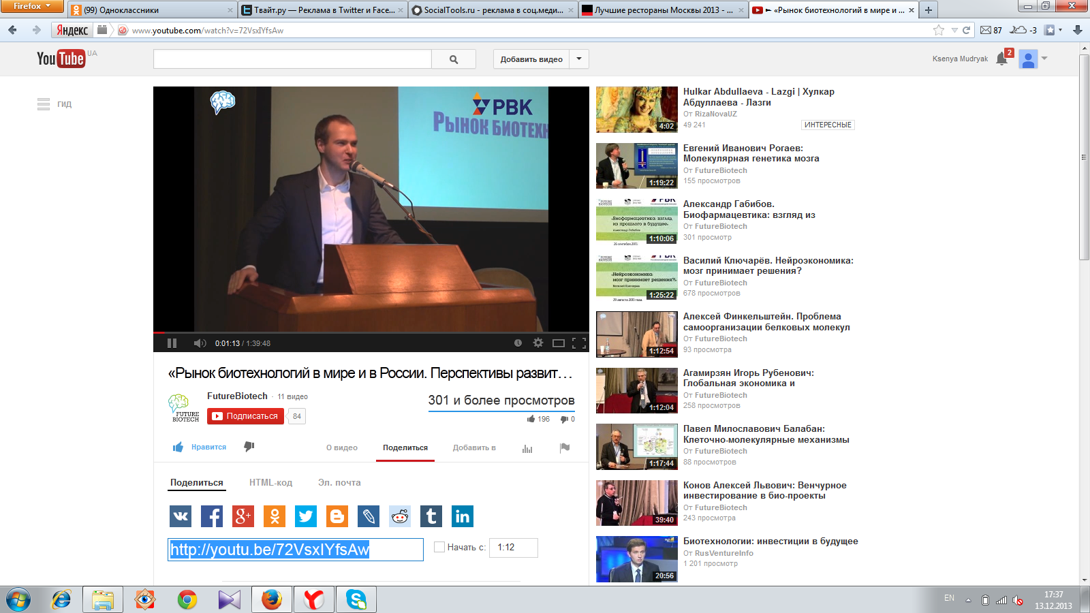1090x613 pixels.
Task: Report video with the flag icon
Action: coord(565,447)
